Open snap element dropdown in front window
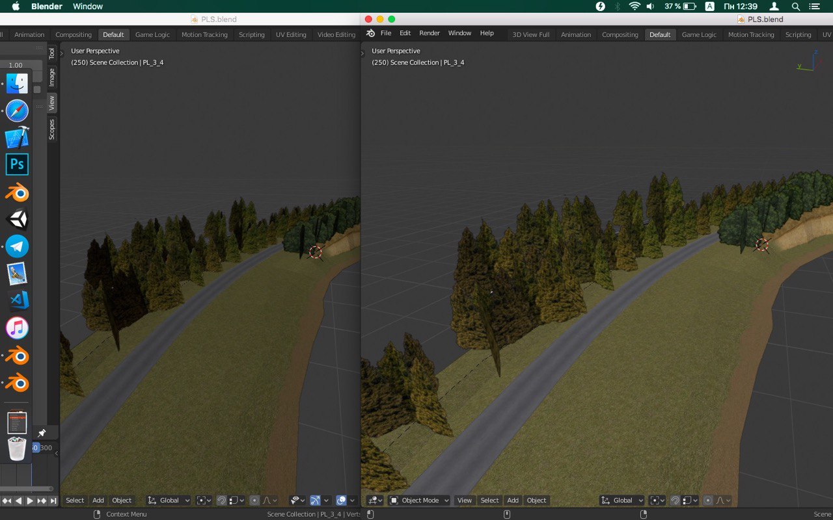This screenshot has height=520, width=833. [x=690, y=500]
